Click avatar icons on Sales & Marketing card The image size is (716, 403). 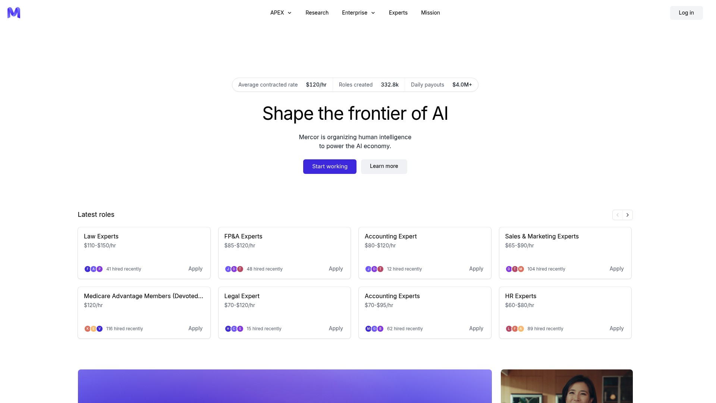pos(515,269)
